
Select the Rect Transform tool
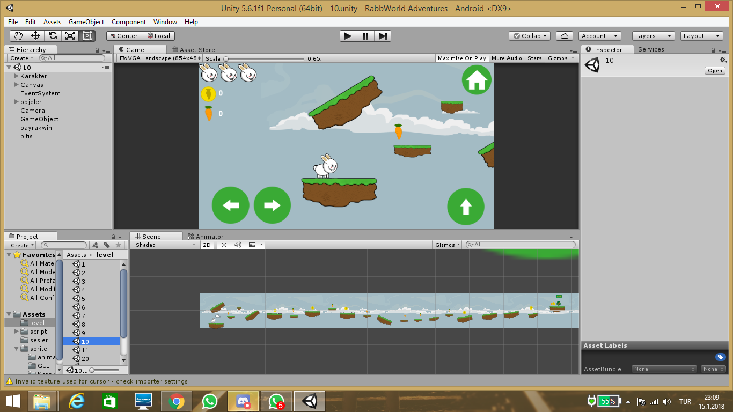click(87, 36)
